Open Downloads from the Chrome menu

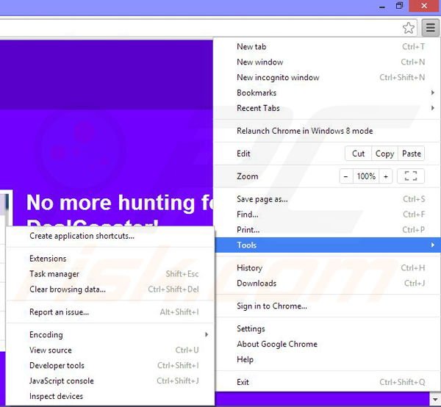pos(327,283)
